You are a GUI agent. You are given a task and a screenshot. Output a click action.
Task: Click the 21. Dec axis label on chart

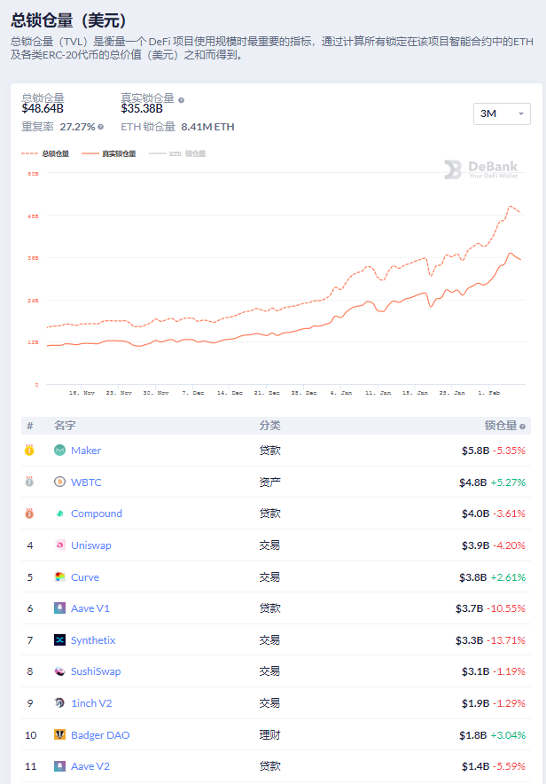click(267, 393)
